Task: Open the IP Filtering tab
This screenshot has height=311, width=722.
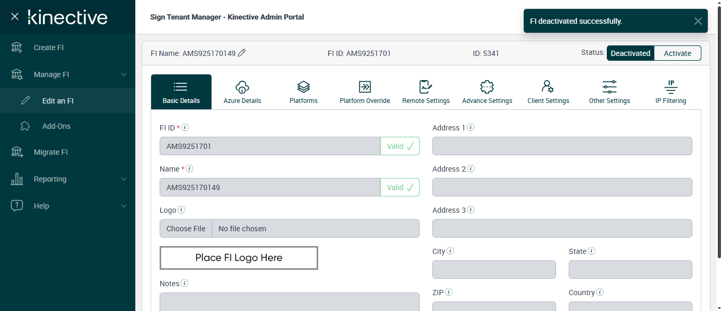Action: (671, 92)
